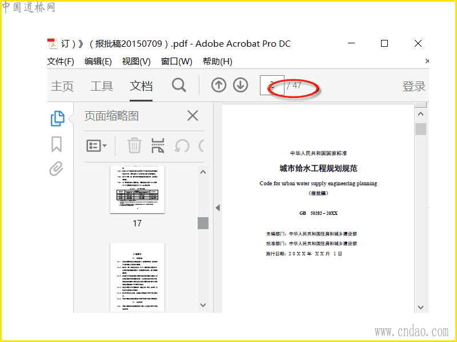Click the document title 城市给水工程规划规范
The height and width of the screenshot is (342, 457).
click(318, 168)
